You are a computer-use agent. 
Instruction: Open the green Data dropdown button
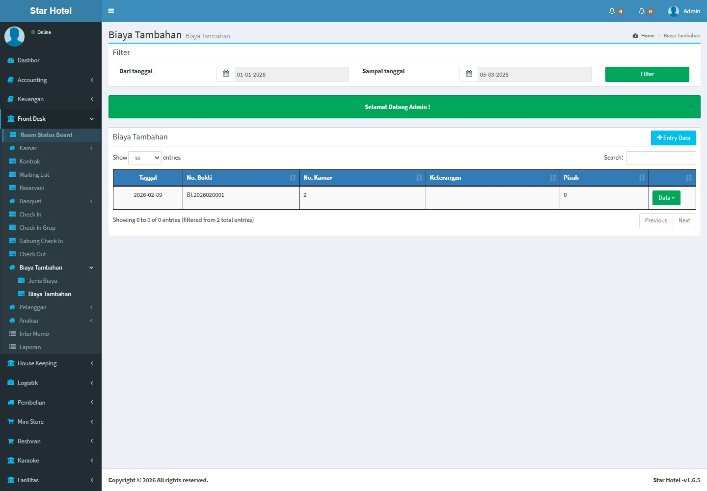[x=666, y=198]
